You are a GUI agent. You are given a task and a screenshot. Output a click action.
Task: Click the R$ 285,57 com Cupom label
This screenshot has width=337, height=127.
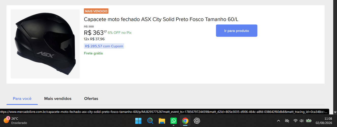click(x=104, y=46)
